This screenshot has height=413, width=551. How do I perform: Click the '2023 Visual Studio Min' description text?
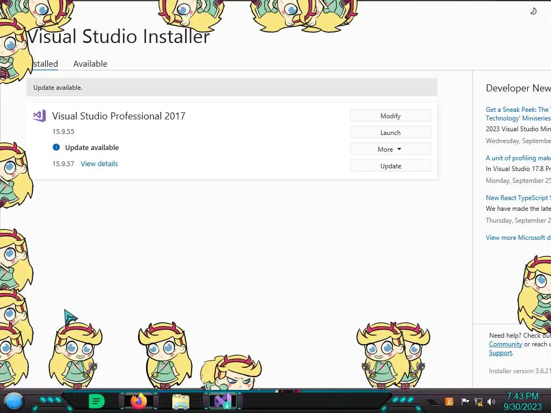pos(518,129)
